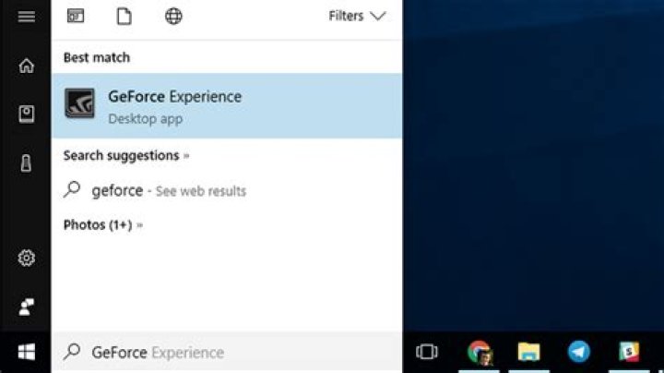Select the Devices icon in the sidebar
664x373 pixels.
click(x=26, y=163)
